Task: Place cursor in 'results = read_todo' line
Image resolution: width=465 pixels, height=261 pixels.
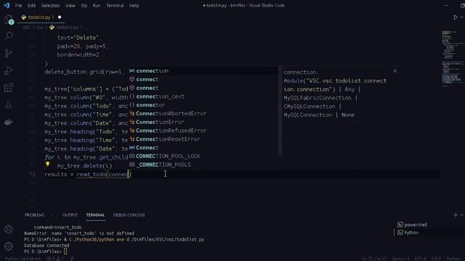Action: point(88,174)
